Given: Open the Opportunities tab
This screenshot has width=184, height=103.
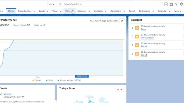Looking at the screenshot, I should pyautogui.click(x=25, y=11).
